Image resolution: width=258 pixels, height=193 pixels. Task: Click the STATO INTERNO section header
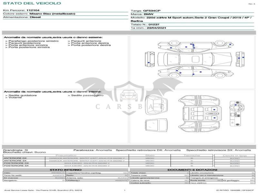click(x=66, y=170)
